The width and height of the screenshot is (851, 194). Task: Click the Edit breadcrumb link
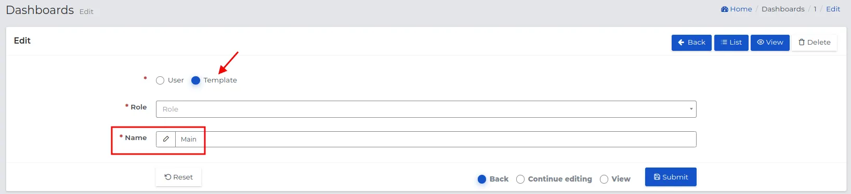(x=833, y=9)
